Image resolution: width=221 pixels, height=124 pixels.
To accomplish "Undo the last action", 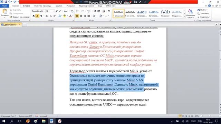I will coord(9,2).
